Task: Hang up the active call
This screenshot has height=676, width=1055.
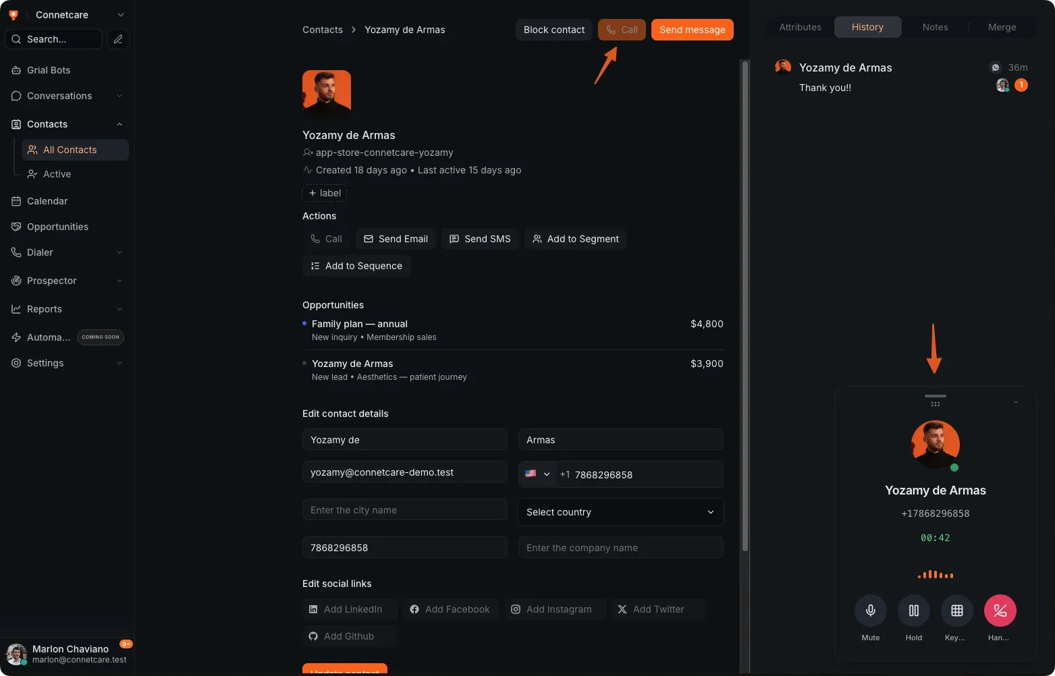Action: tap(1000, 611)
